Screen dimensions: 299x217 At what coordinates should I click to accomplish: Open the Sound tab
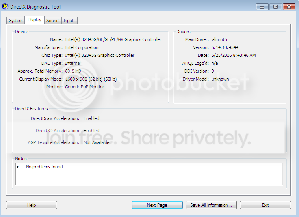pyautogui.click(x=53, y=21)
